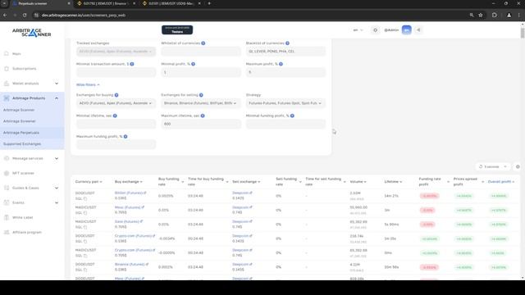Collapse the Arbitrage Products section

pos(57,98)
